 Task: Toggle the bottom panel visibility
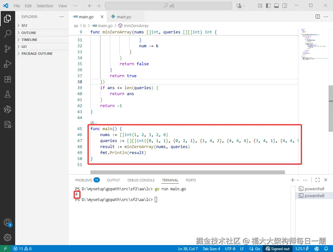(x=276, y=6)
